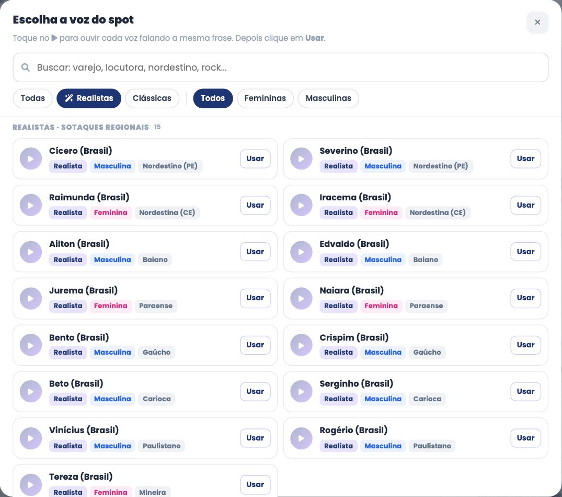The width and height of the screenshot is (562, 497).
Task: Click the Carioca tag on Serginho
Action: pyautogui.click(x=427, y=399)
